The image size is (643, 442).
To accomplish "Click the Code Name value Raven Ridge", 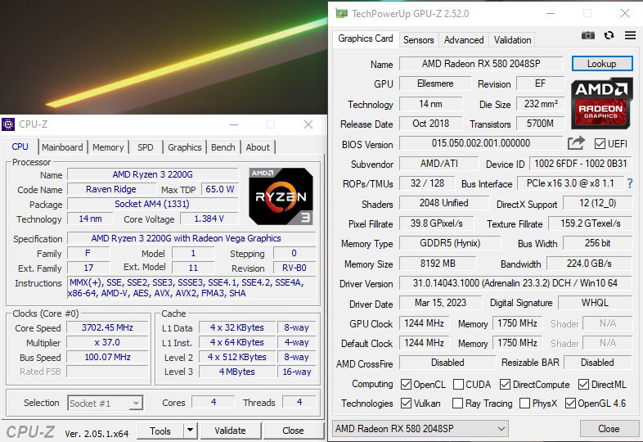I will [111, 189].
